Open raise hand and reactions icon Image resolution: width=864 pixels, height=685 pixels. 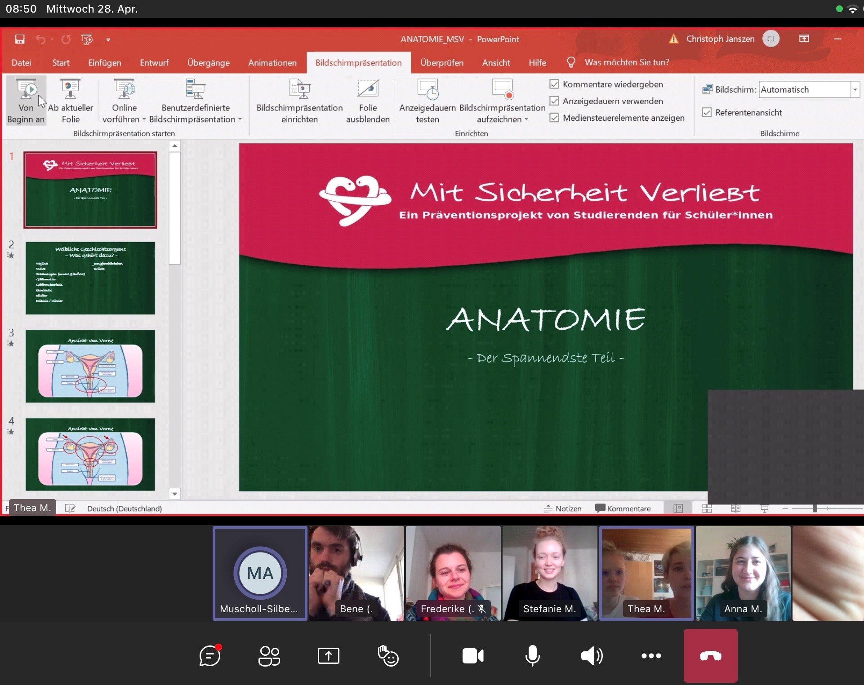pyautogui.click(x=388, y=656)
